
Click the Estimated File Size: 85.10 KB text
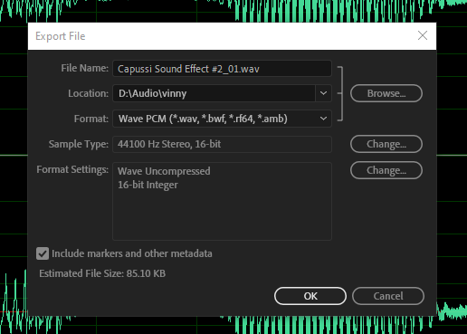coord(102,273)
